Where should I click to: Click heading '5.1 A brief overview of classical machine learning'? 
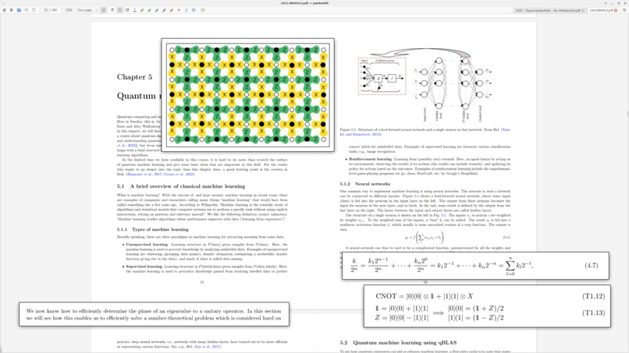click(x=181, y=186)
